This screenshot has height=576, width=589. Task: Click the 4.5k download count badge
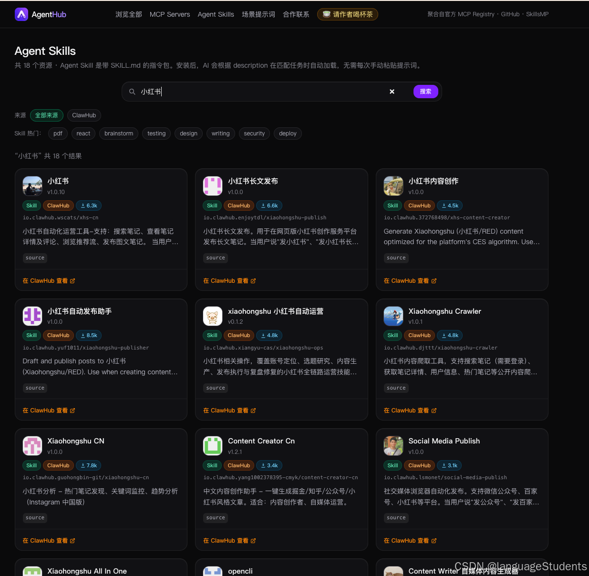pos(450,206)
